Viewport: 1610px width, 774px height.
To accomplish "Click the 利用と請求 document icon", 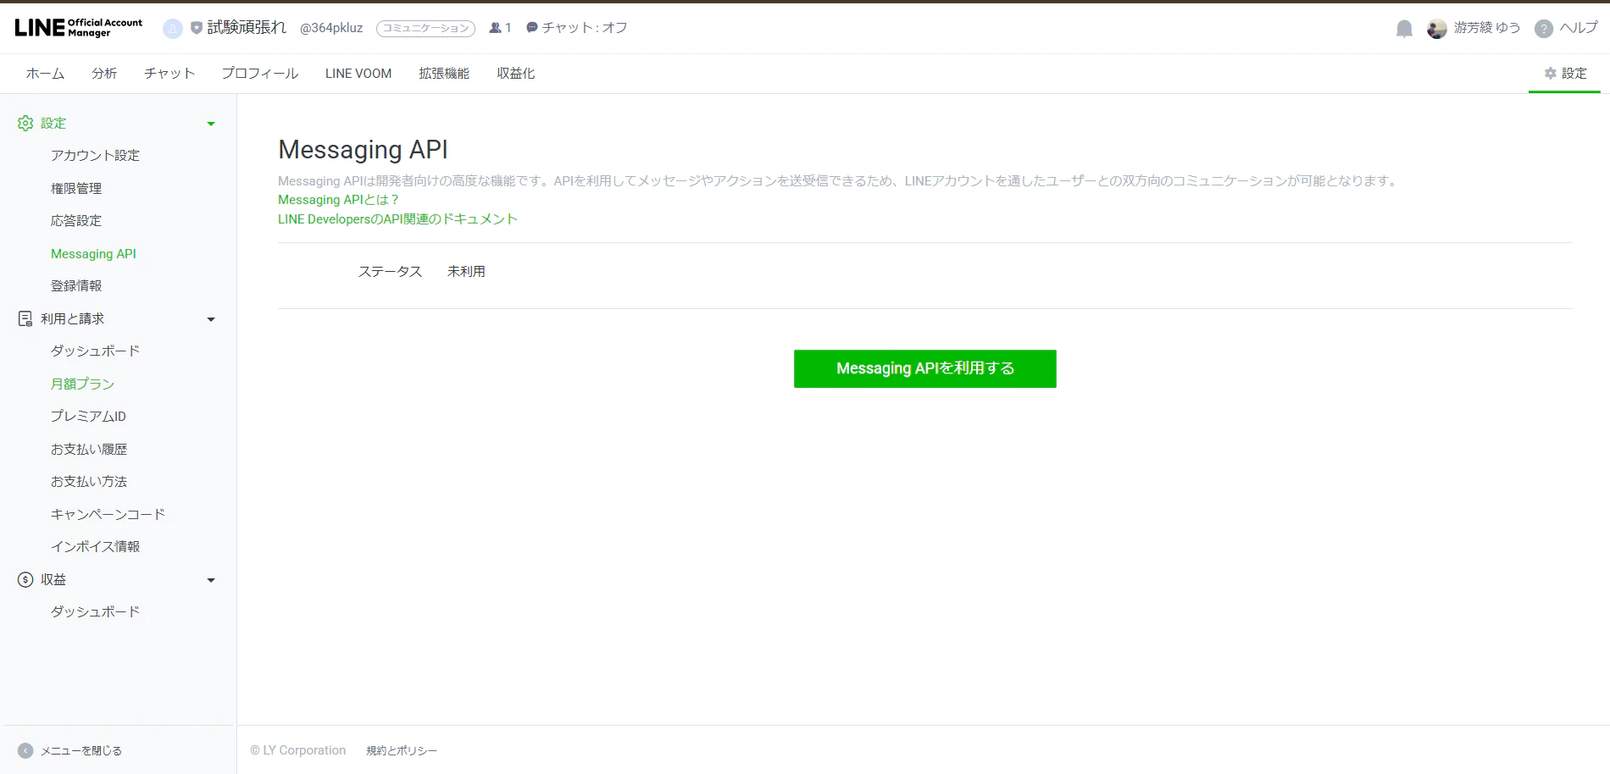I will coord(25,319).
